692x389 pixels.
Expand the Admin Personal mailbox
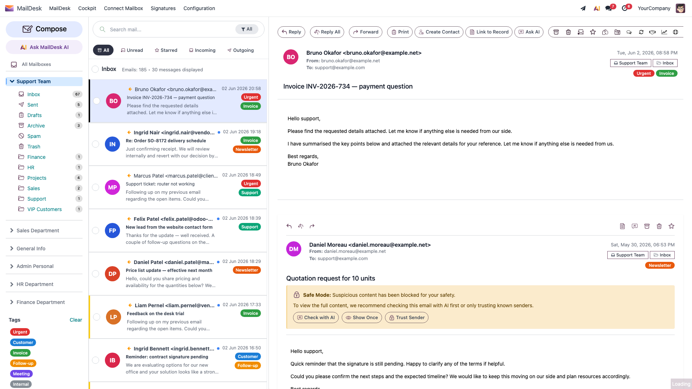(x=12, y=266)
